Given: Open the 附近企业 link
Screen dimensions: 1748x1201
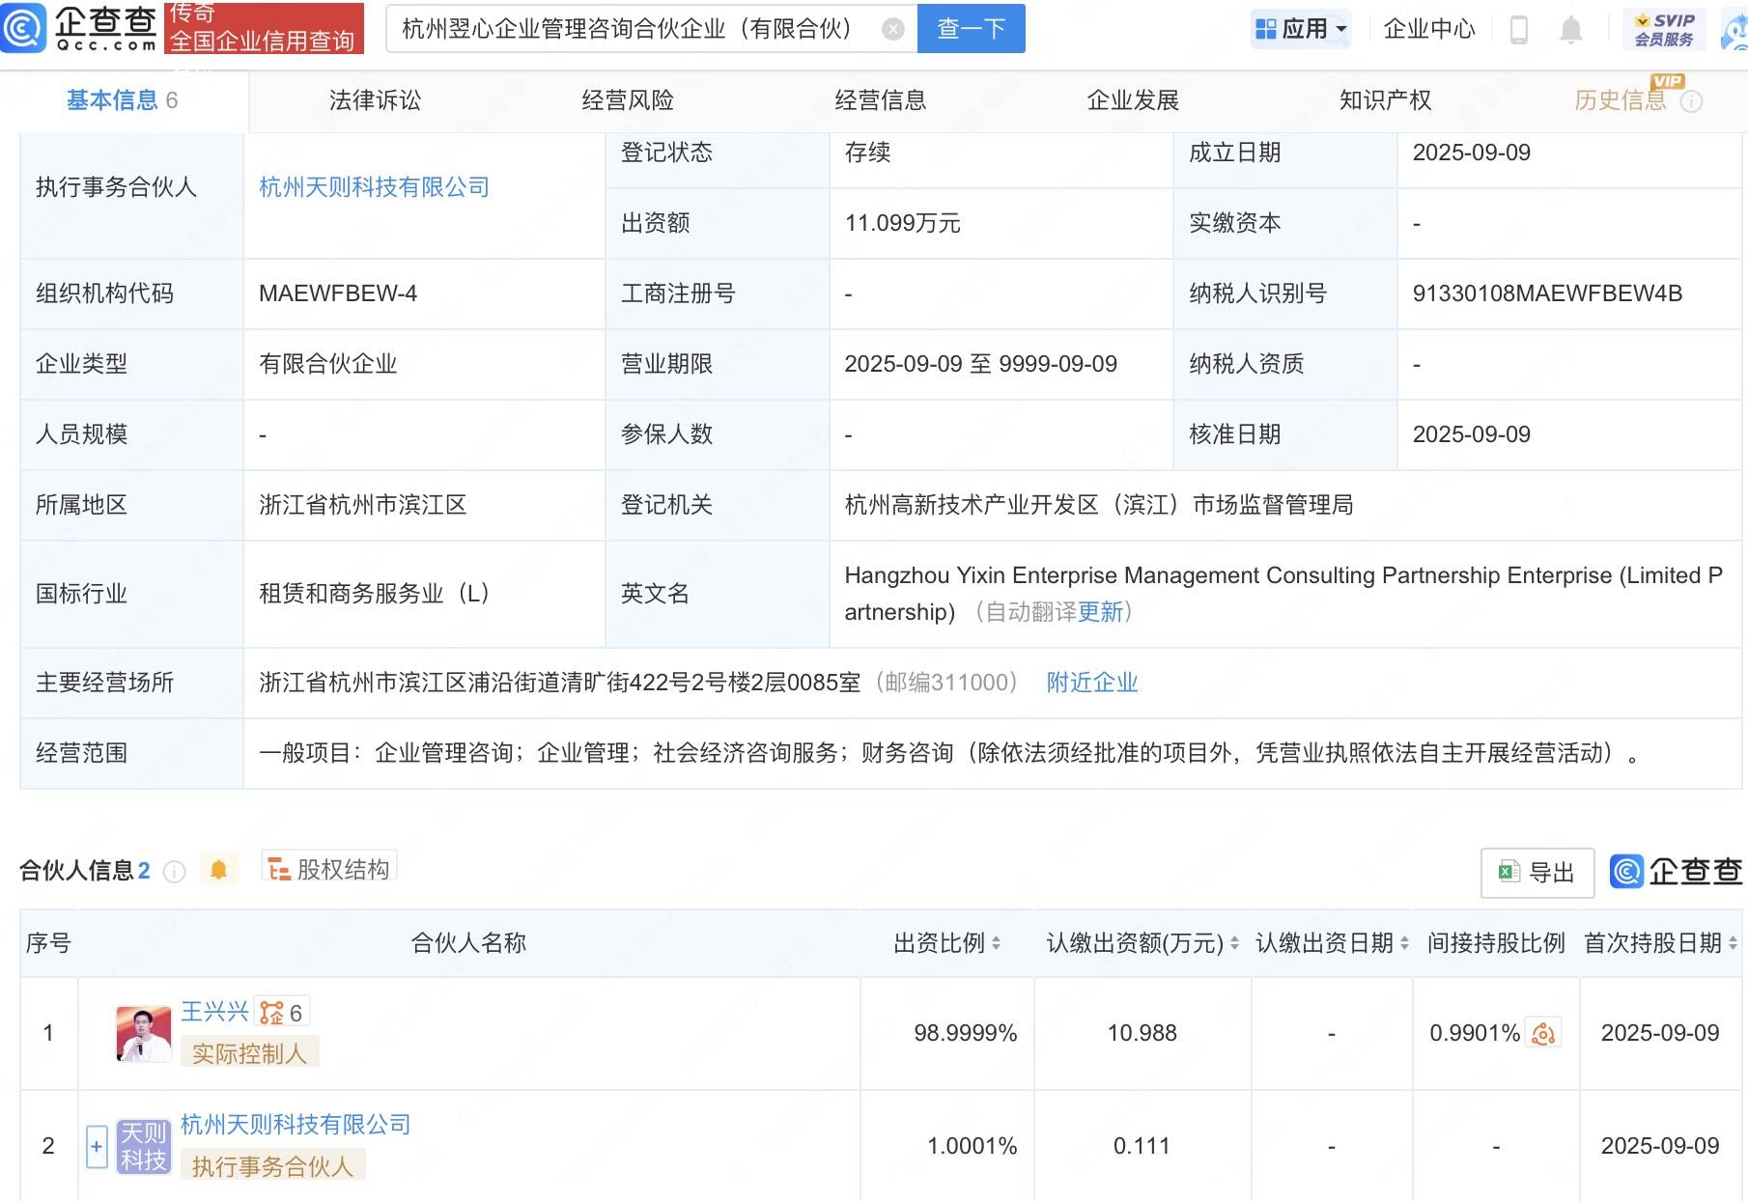Looking at the screenshot, I should click(x=1092, y=683).
